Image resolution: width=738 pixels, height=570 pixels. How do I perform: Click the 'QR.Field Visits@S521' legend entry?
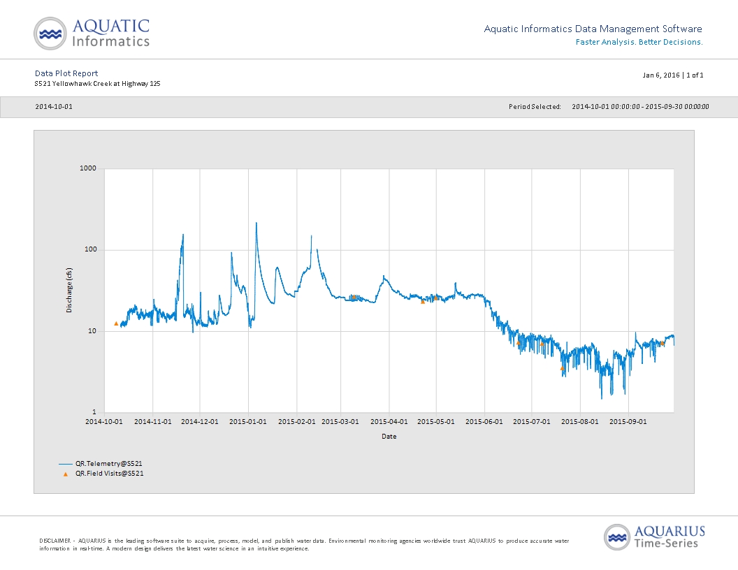[x=110, y=474]
